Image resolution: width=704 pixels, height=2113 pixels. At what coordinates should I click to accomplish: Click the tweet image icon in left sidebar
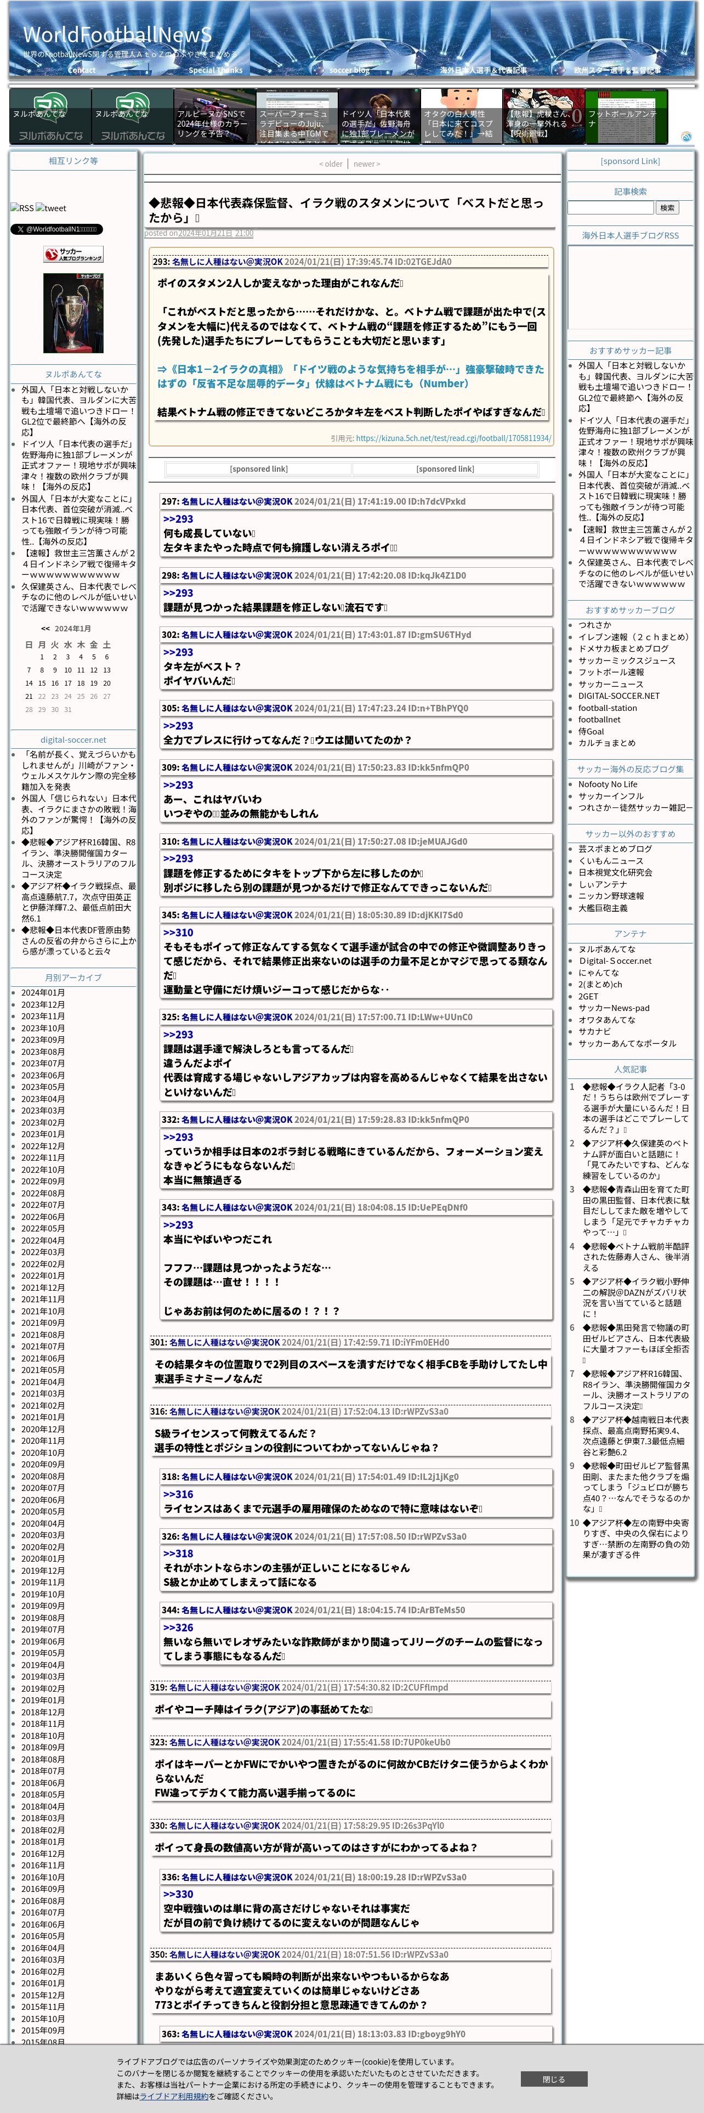(51, 207)
